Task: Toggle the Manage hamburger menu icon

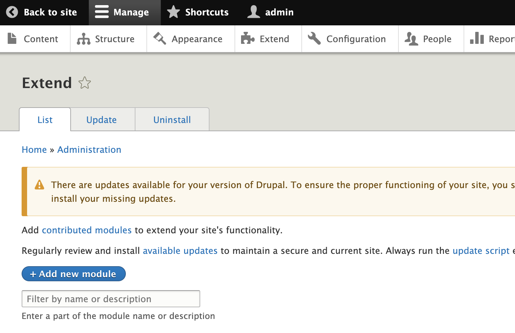Action: [102, 12]
